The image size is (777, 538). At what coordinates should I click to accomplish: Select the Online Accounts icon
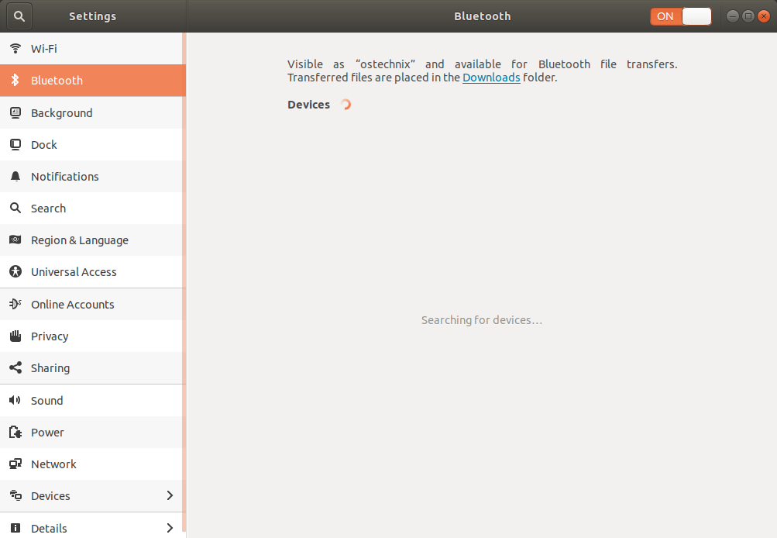coord(15,304)
